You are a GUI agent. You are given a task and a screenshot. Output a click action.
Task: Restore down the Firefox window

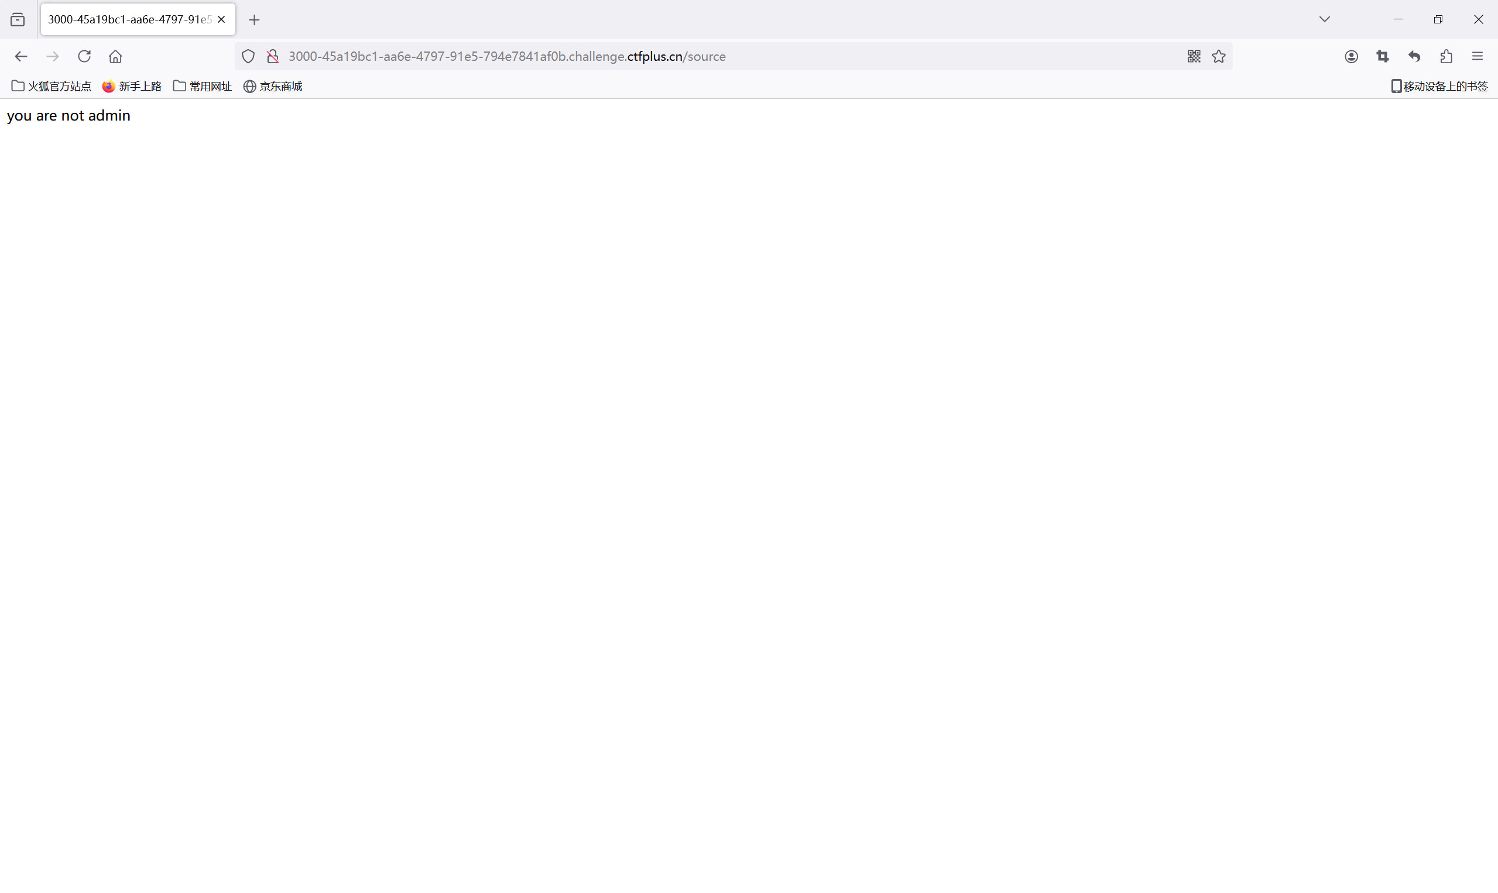[x=1438, y=19]
